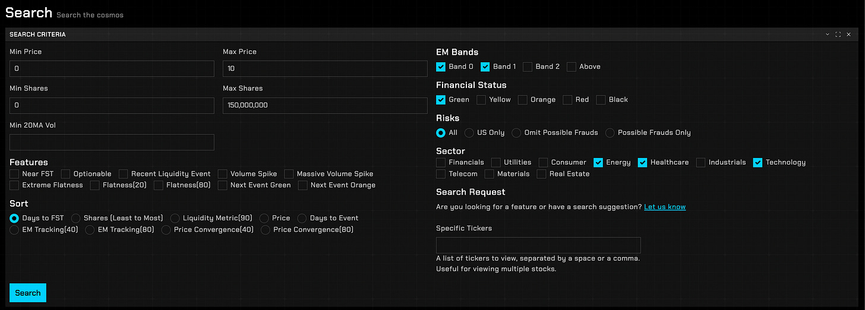
Task: Enable the Optionable checkbox
Action: tap(65, 174)
